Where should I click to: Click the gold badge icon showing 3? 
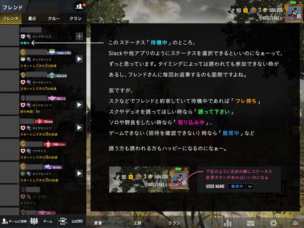pos(254,10)
